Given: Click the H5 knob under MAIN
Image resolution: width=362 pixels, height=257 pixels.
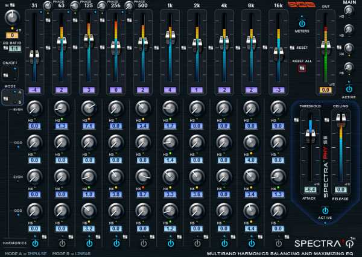Looking at the screenshot, I should (x=349, y=67).
